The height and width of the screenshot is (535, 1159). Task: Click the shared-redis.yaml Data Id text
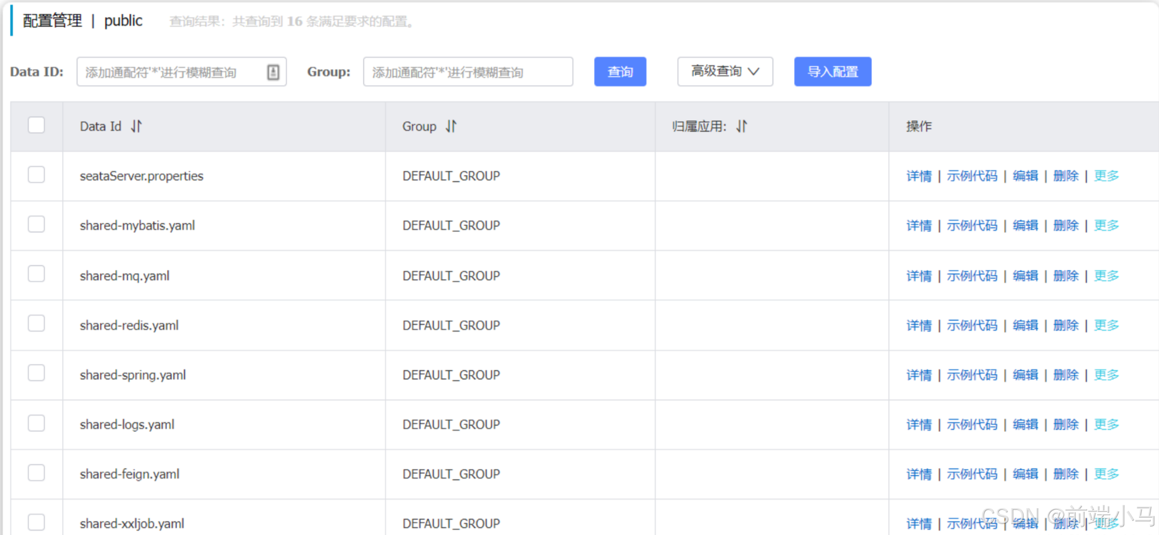[x=129, y=326]
